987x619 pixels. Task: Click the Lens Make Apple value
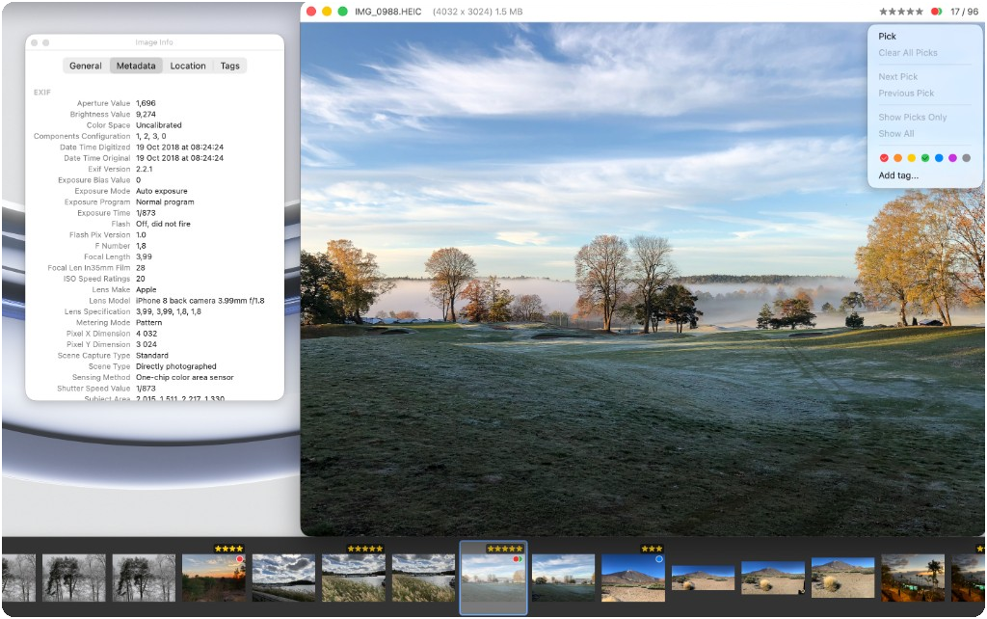pos(147,289)
